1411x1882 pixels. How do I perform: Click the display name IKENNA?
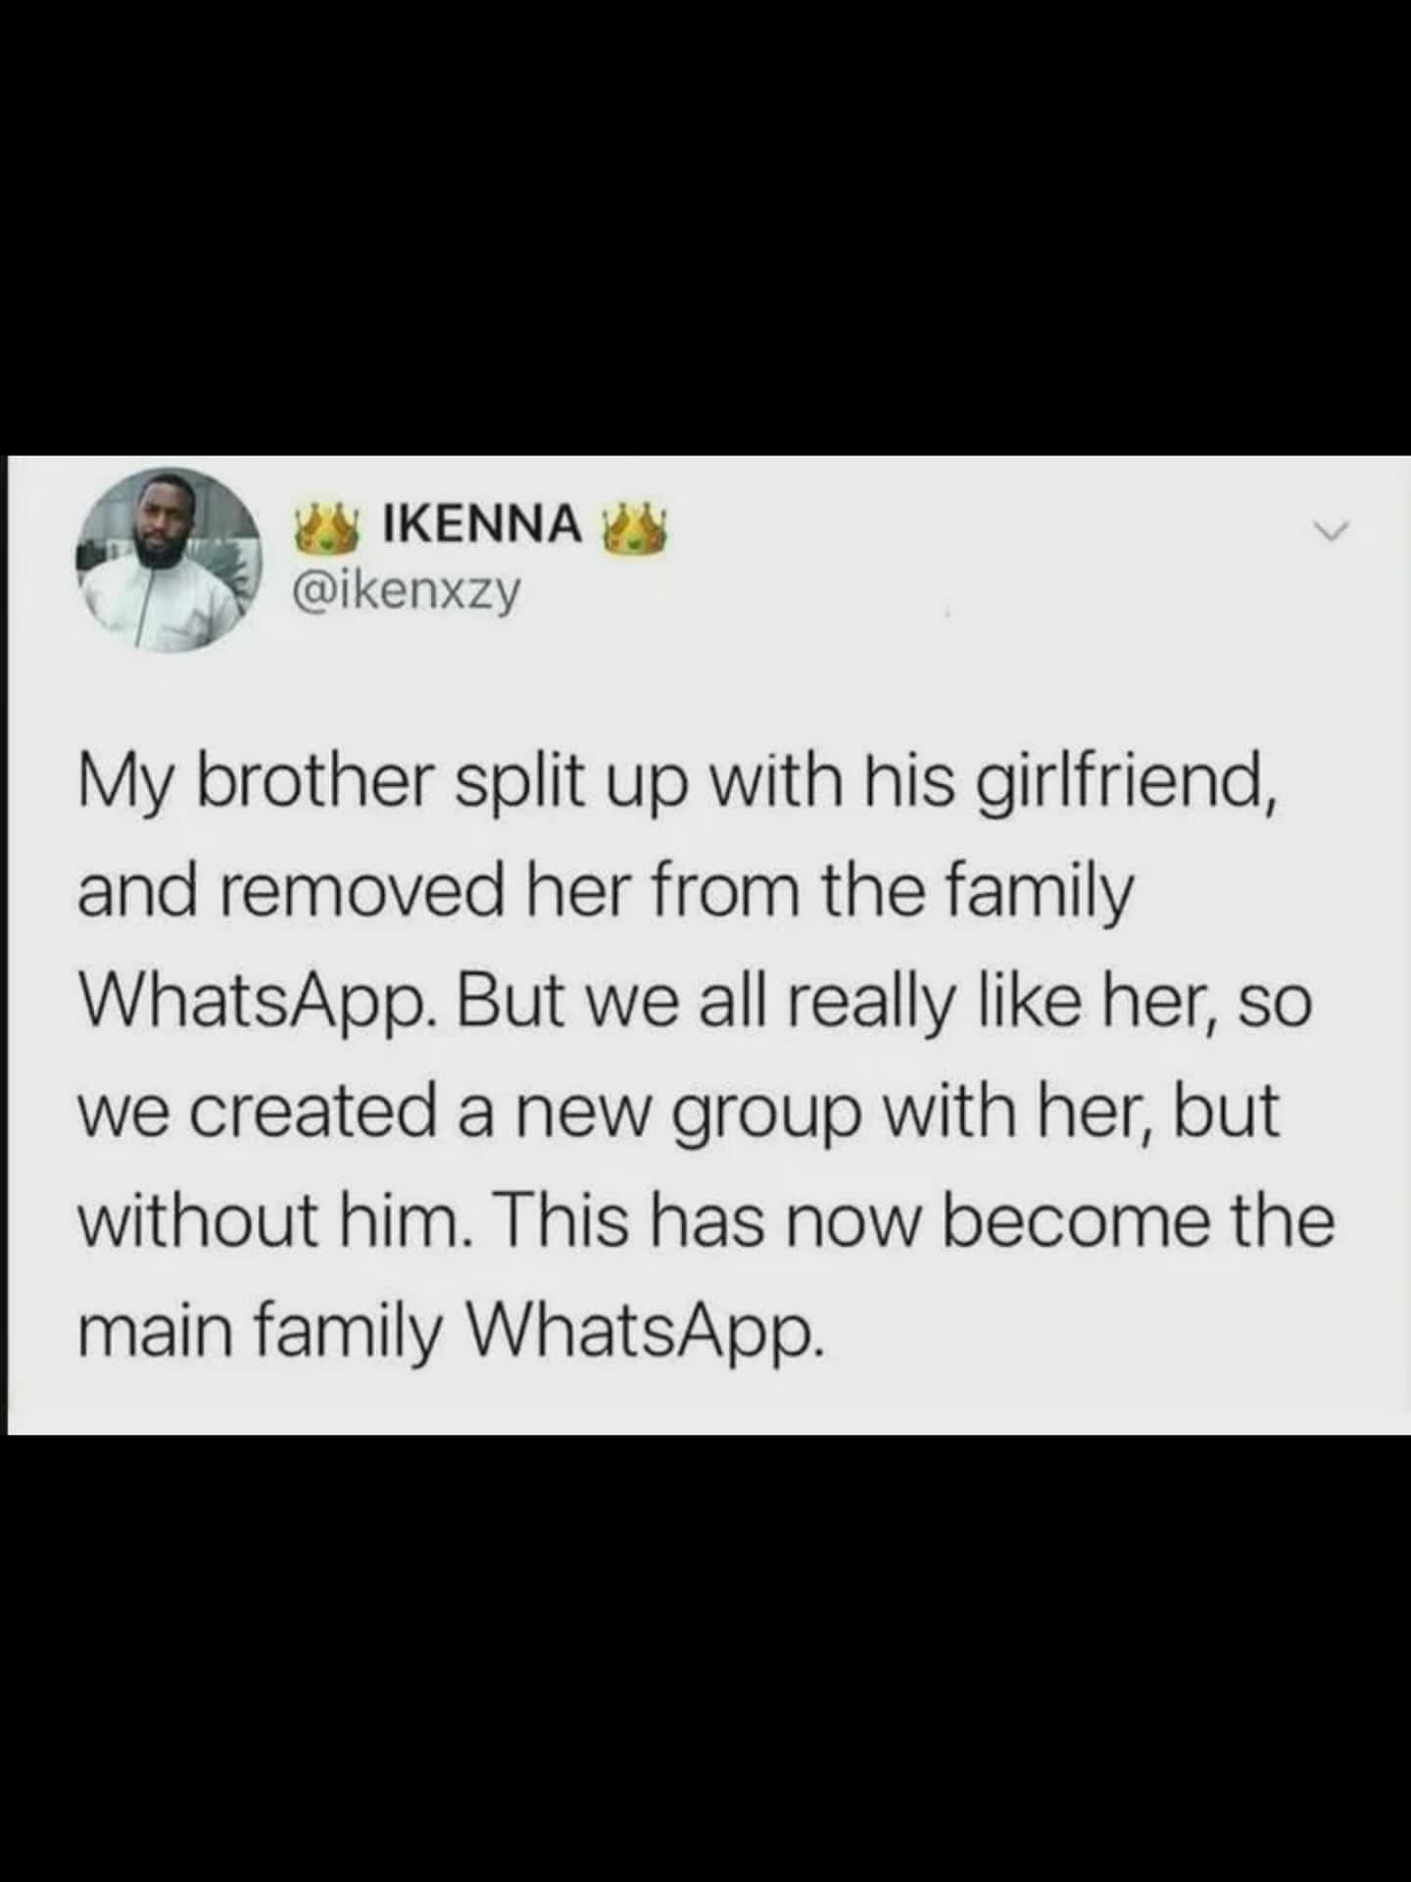click(479, 523)
